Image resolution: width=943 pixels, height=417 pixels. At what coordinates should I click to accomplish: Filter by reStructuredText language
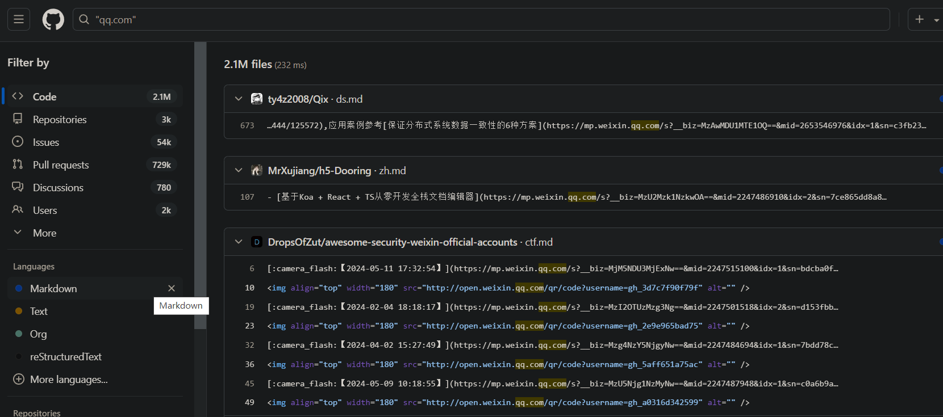click(95, 356)
